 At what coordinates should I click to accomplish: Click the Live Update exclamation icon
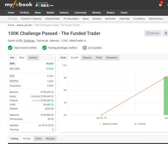[x=85, y=48]
